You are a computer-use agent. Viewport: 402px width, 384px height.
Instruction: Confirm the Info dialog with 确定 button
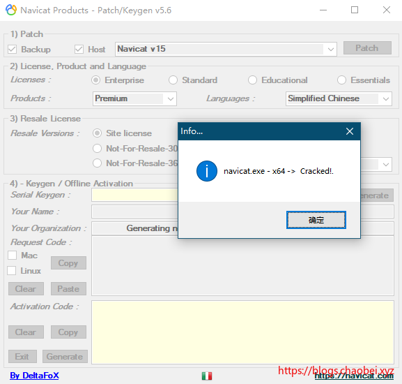pyautogui.click(x=316, y=220)
